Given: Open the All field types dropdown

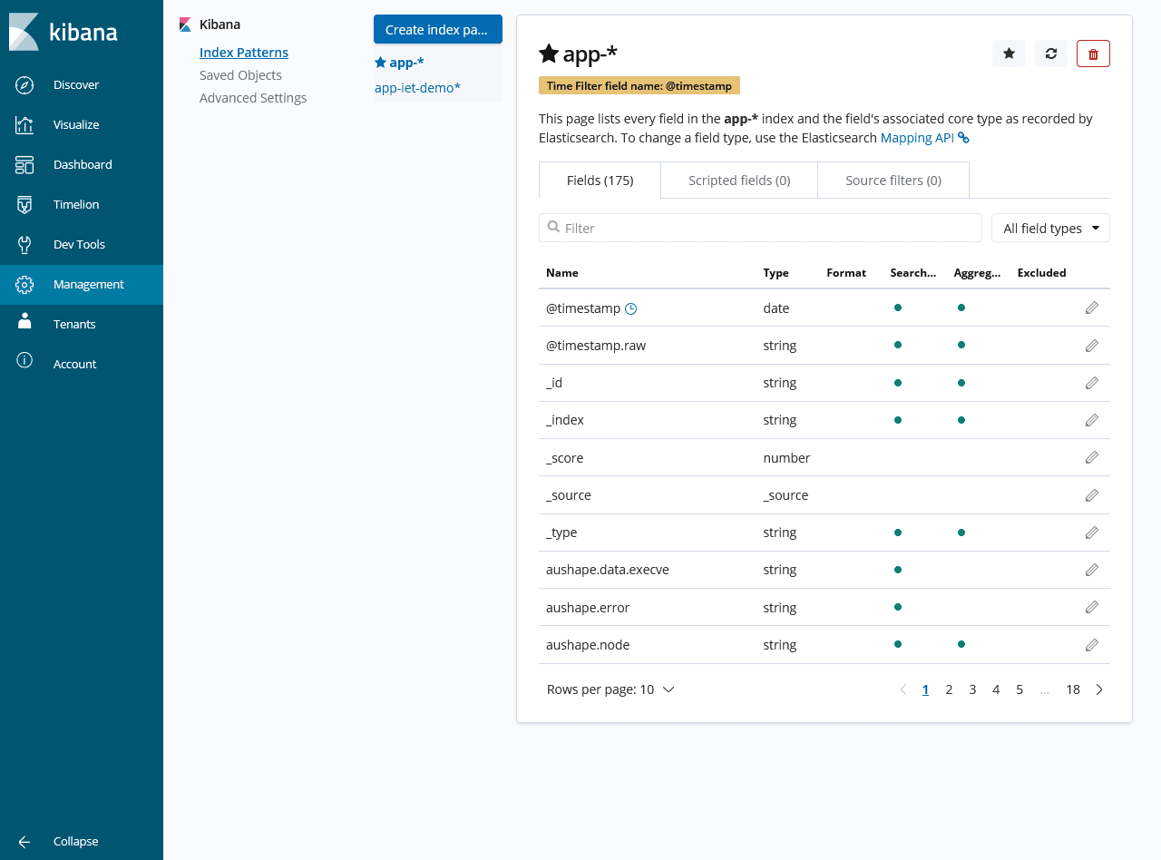Looking at the screenshot, I should tap(1050, 229).
